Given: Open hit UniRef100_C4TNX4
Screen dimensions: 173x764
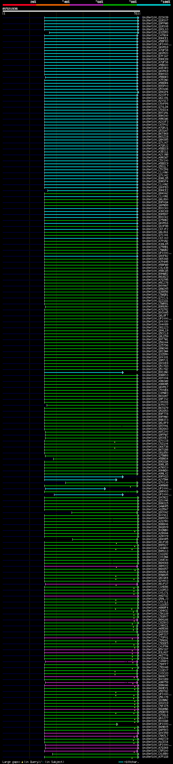Looking at the screenshot, I should (x=155, y=35).
